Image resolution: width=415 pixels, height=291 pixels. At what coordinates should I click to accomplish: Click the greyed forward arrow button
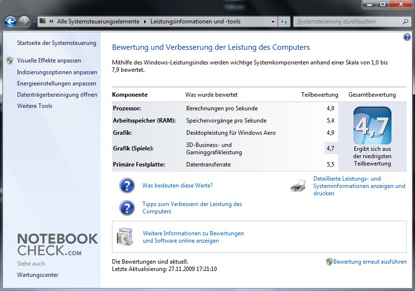click(x=24, y=21)
